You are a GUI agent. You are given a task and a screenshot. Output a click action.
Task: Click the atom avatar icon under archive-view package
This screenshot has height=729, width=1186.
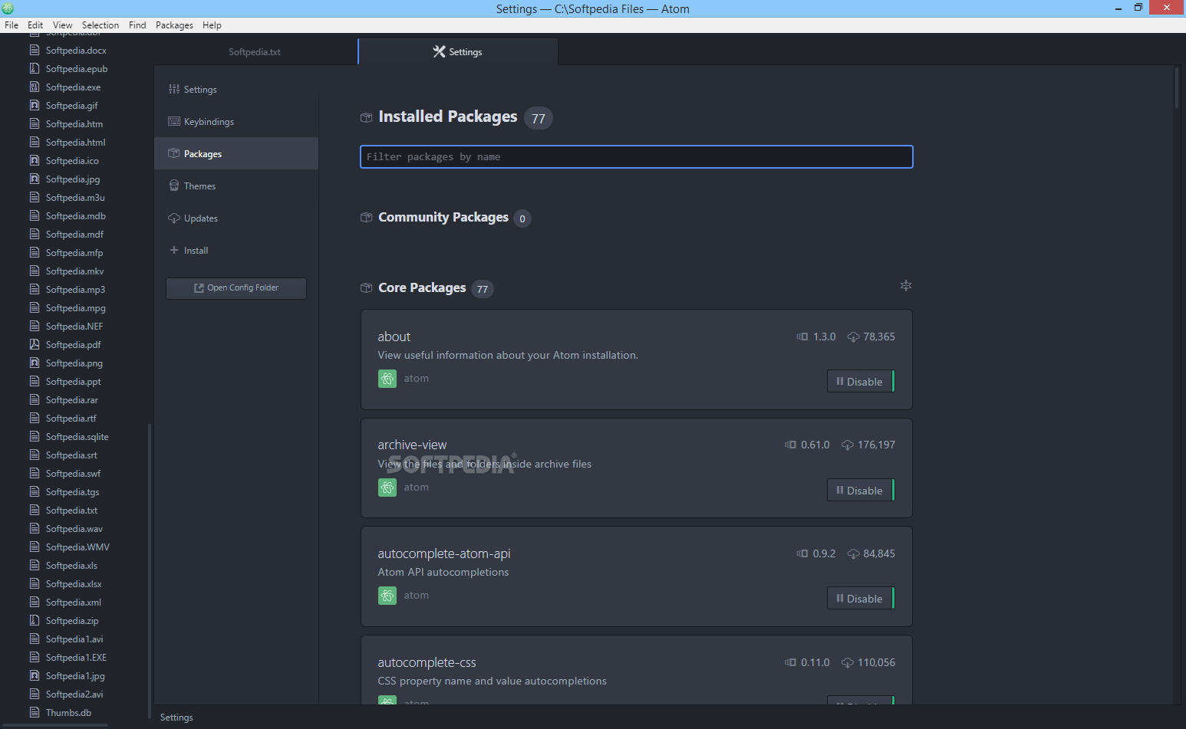coord(387,488)
